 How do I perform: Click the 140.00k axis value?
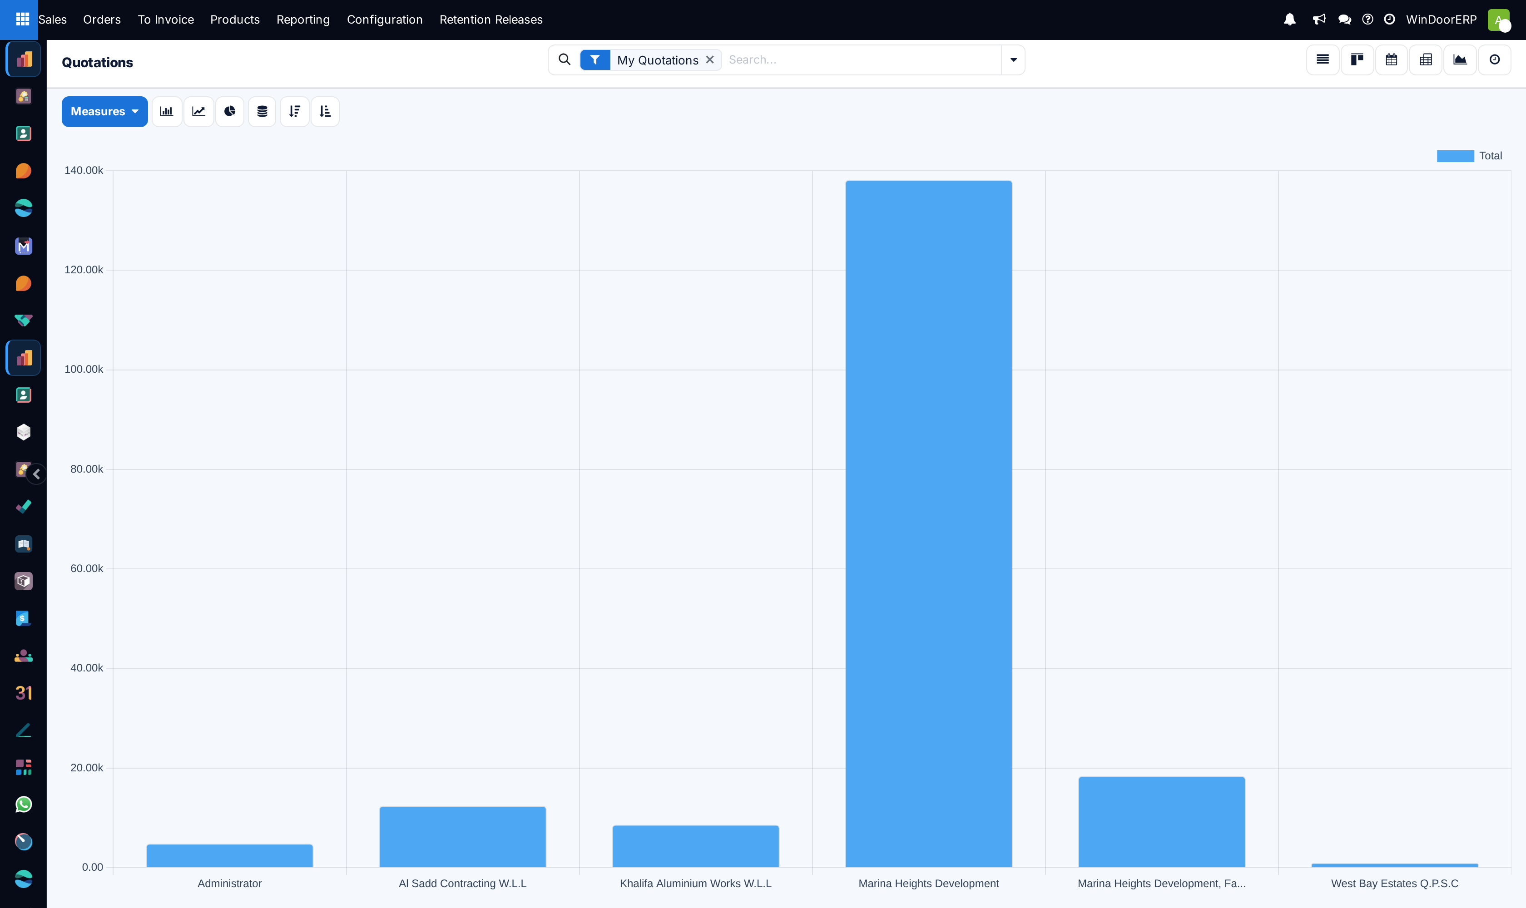84,170
